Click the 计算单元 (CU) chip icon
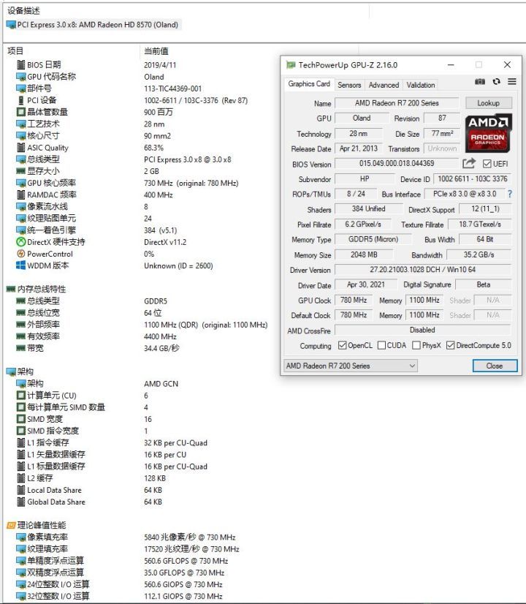 pyautogui.click(x=20, y=396)
